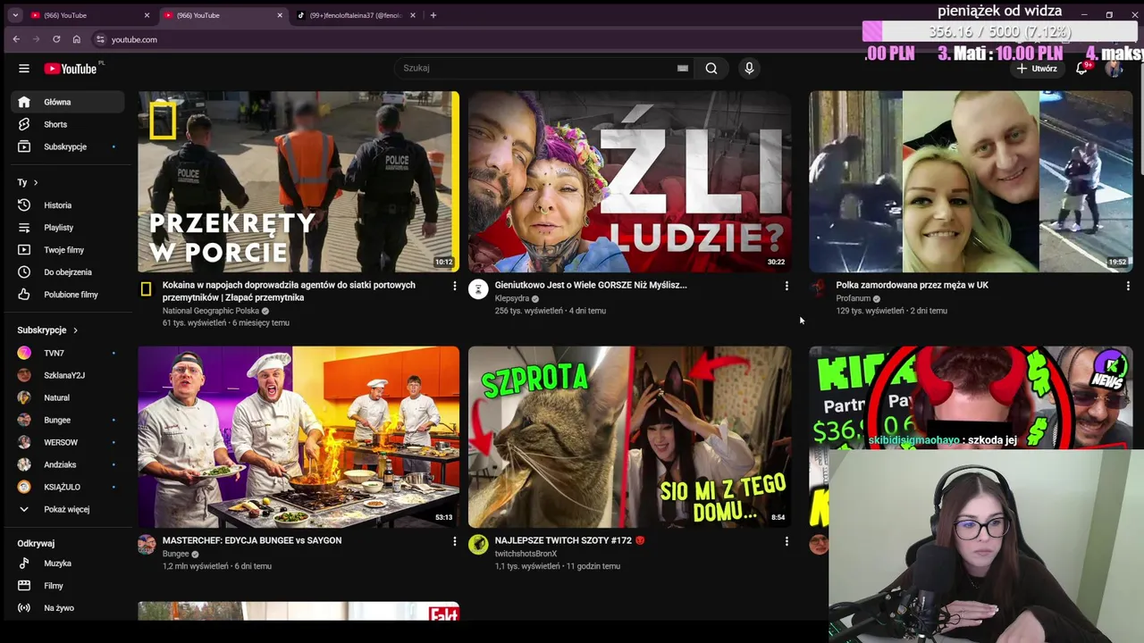Open options for Twitch Szoty video
Screen dimensions: 1144x643
point(786,541)
